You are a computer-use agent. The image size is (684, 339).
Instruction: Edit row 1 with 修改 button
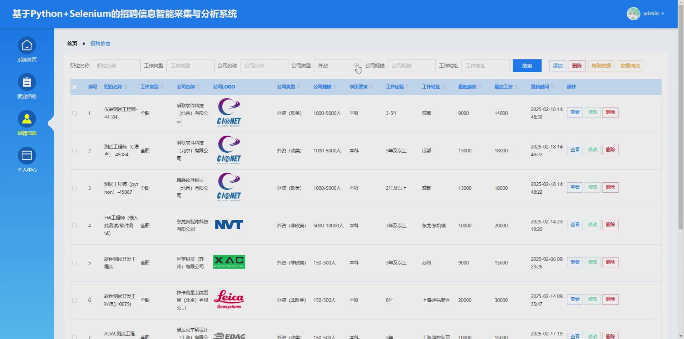(x=592, y=112)
